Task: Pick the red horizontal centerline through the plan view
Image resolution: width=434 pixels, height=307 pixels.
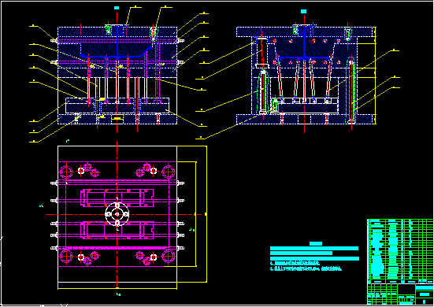Action: [126, 214]
